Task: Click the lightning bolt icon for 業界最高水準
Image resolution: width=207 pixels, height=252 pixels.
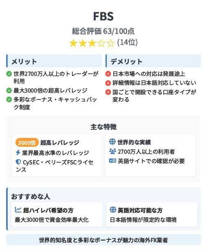Action: pos(18,153)
